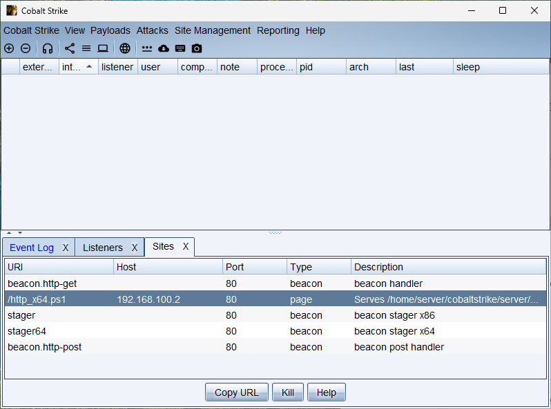
Task: Switch to the Listeners tab
Action: [x=102, y=248]
